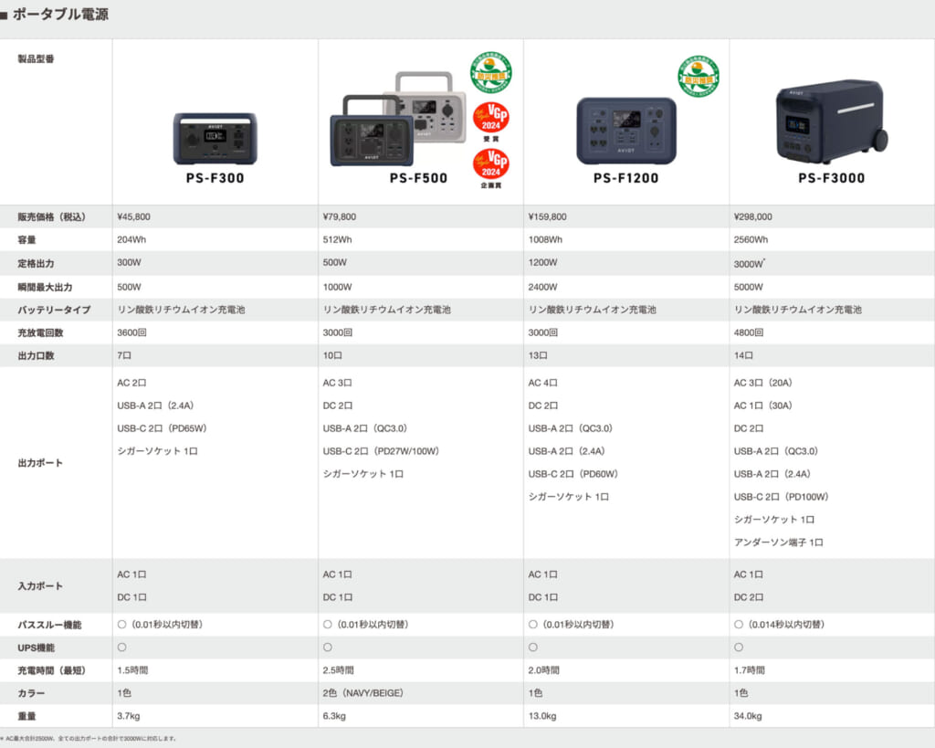Click the カラー row label
The height and width of the screenshot is (748, 935).
coord(31,693)
